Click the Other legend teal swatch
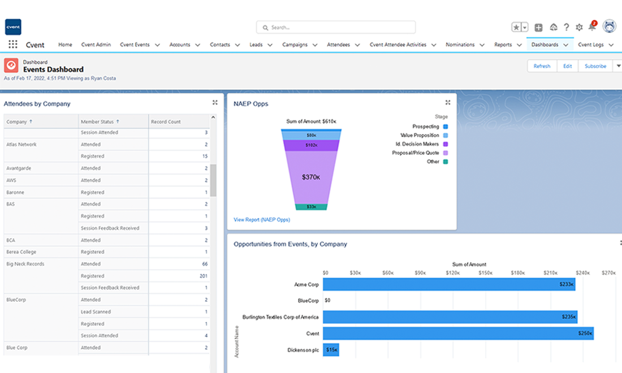This screenshot has width=622, height=373. coord(446,162)
